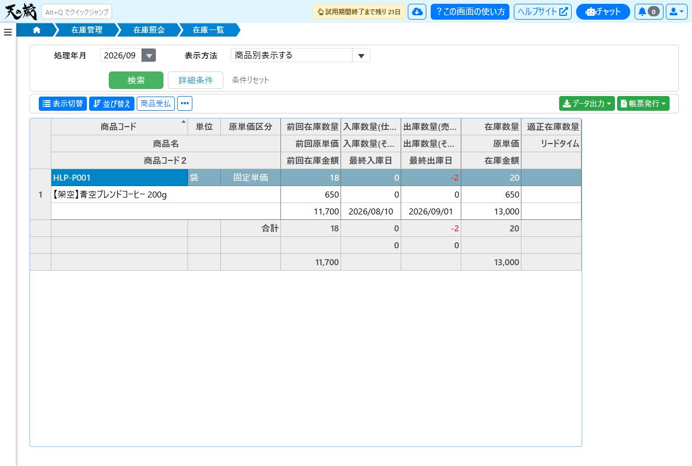Screen dimensions: 692x466
Task: Open the notifications bell
Action: (649, 11)
